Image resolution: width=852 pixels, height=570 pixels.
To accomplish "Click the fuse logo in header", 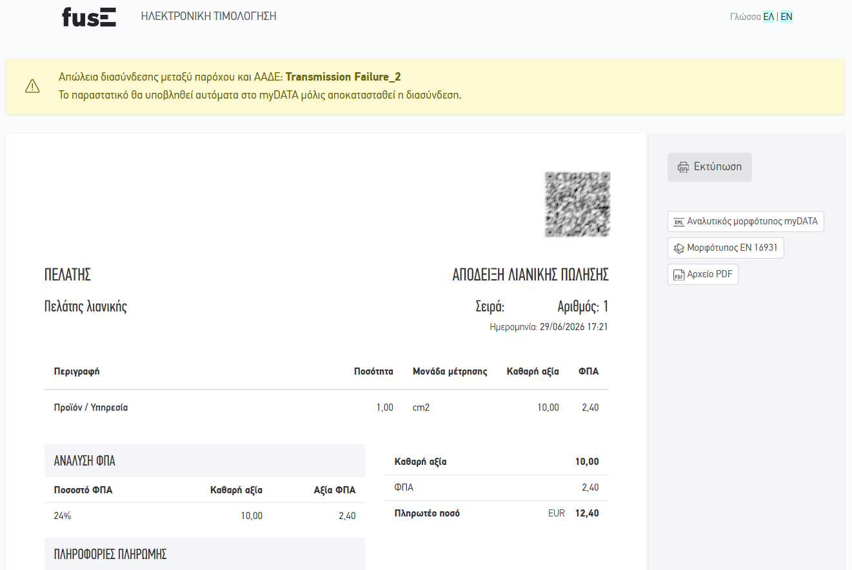I will [x=89, y=17].
